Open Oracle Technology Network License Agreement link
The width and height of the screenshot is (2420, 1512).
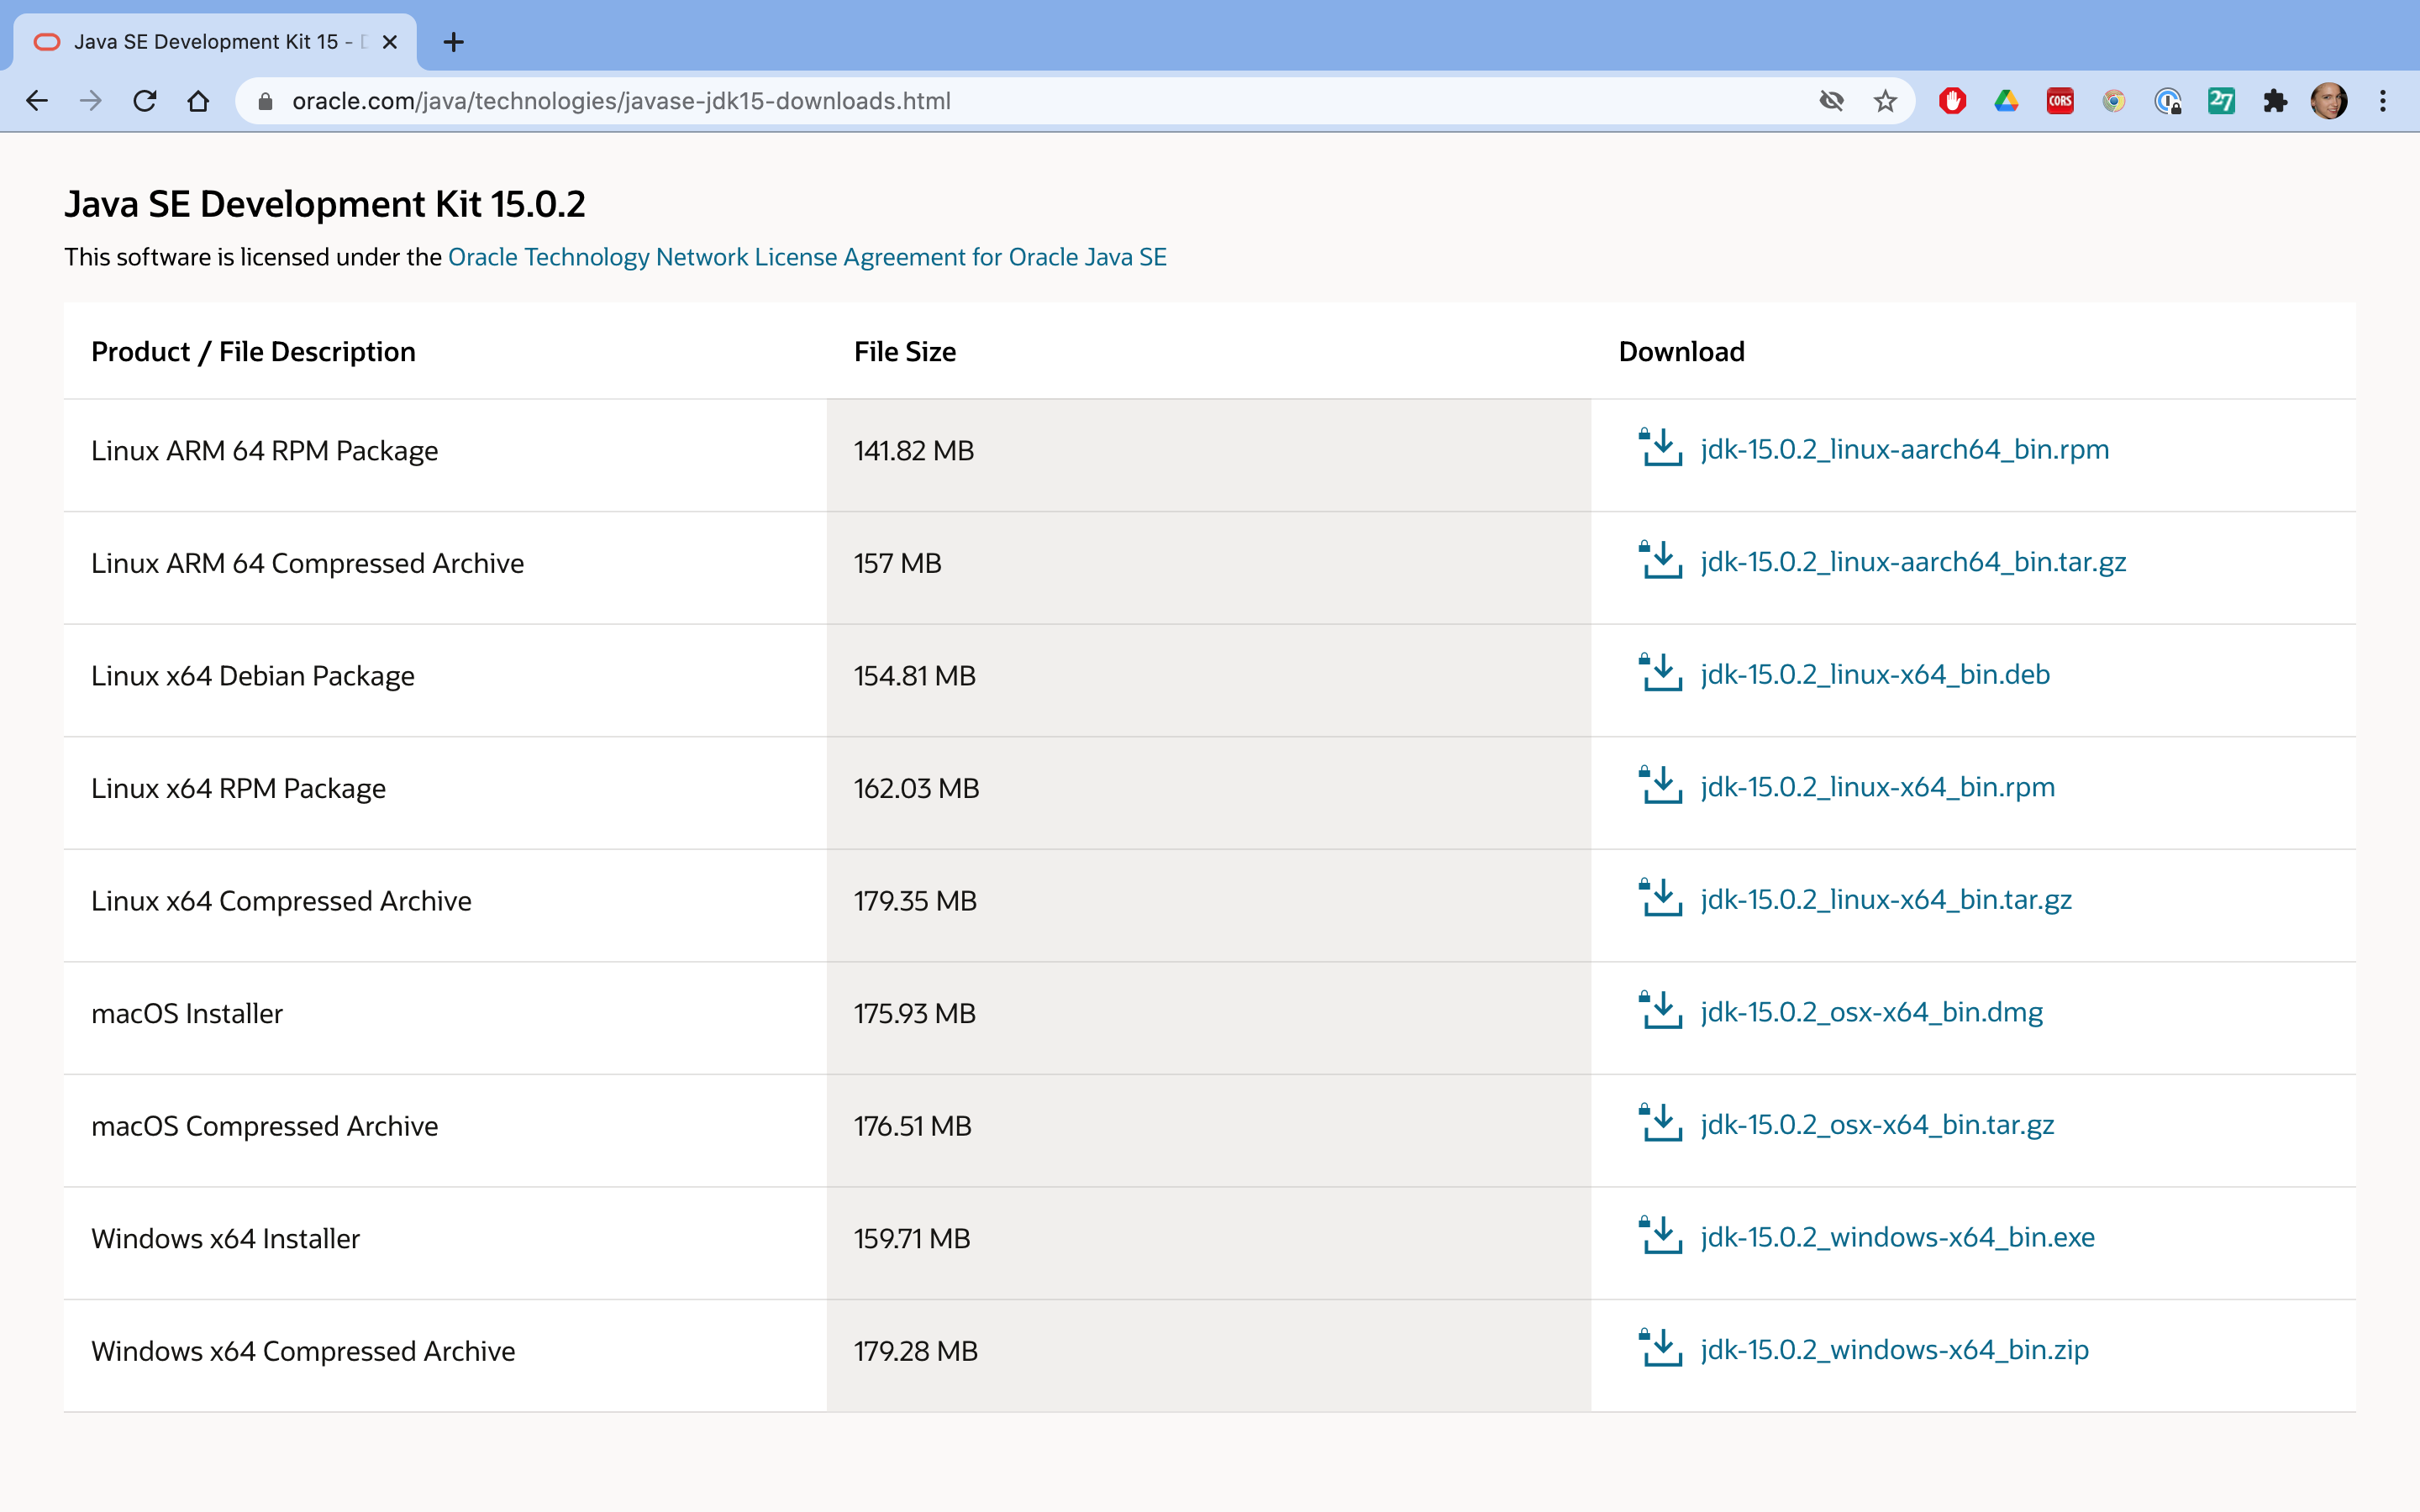coord(807,257)
